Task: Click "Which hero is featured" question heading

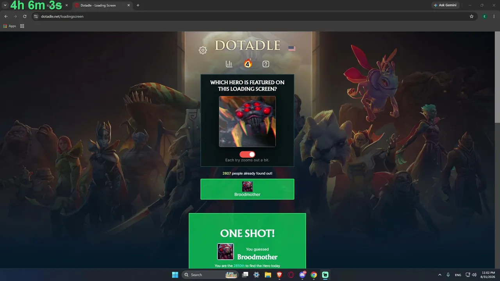Action: click(247, 85)
